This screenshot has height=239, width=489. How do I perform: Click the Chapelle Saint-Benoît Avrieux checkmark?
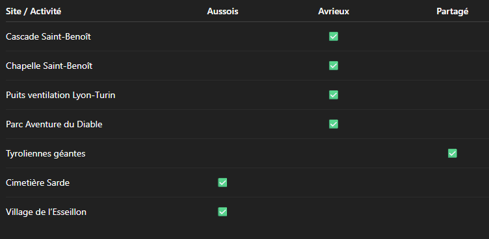tap(334, 66)
